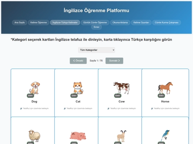Click pronunciation hint text under Dog
The image size is (193, 144).
[x=36, y=108]
